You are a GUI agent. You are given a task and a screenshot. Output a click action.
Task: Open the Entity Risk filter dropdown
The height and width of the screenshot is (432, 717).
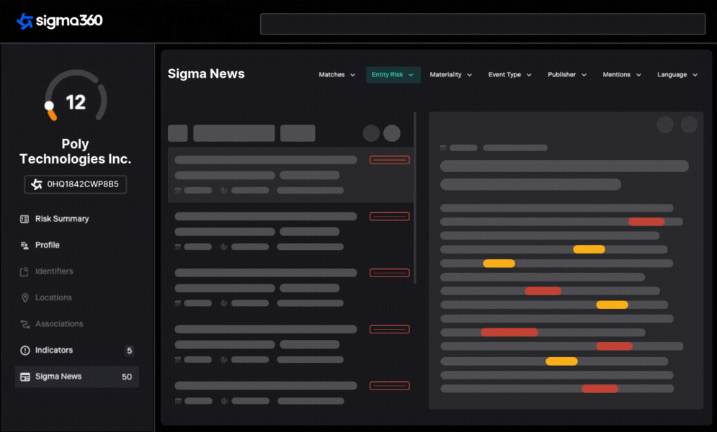[393, 75]
